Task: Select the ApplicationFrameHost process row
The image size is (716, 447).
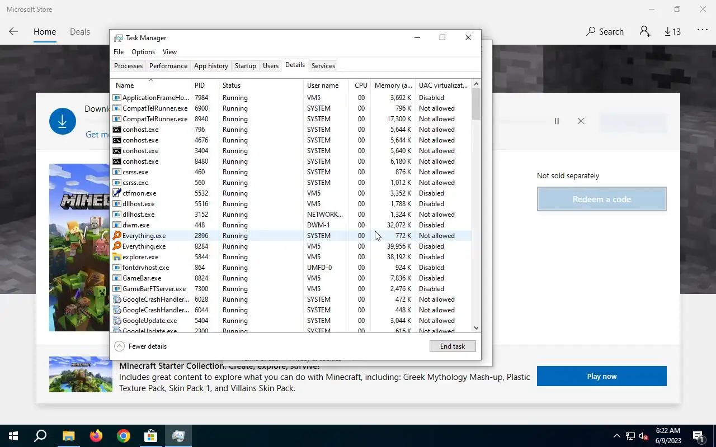Action: 291,98
